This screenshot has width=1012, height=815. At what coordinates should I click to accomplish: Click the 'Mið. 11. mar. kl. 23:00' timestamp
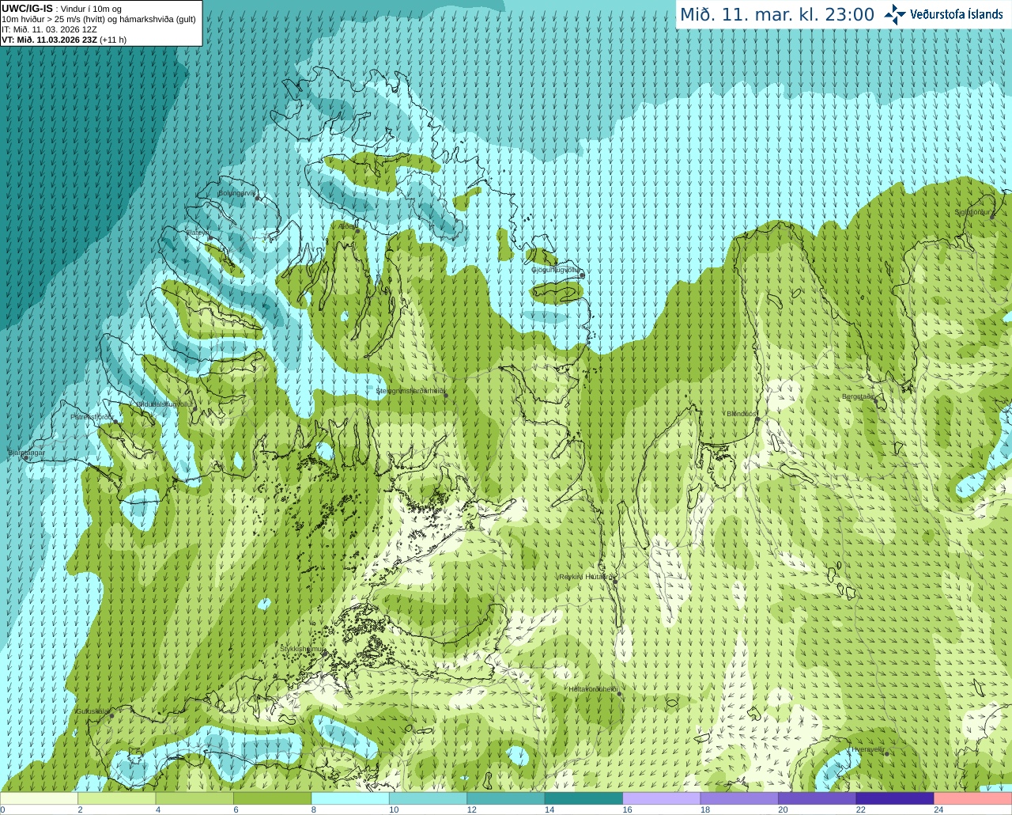point(777,15)
